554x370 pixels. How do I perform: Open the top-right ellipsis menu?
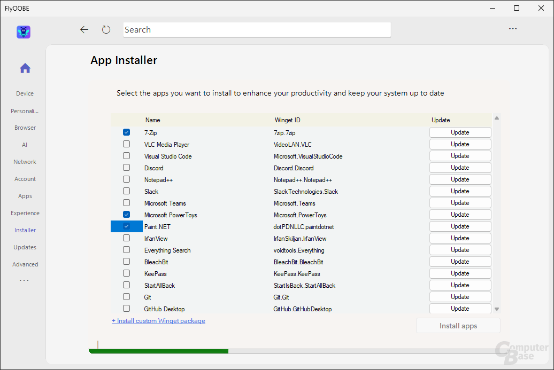(x=513, y=28)
